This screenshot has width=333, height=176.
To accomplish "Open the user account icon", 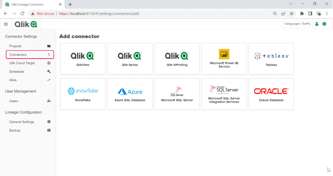I will pos(317,24).
